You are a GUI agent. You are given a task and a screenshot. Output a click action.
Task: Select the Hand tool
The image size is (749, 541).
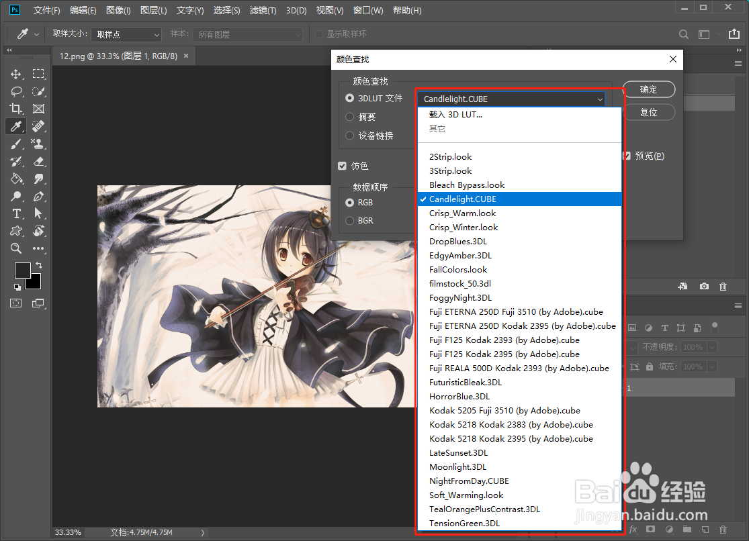38,231
